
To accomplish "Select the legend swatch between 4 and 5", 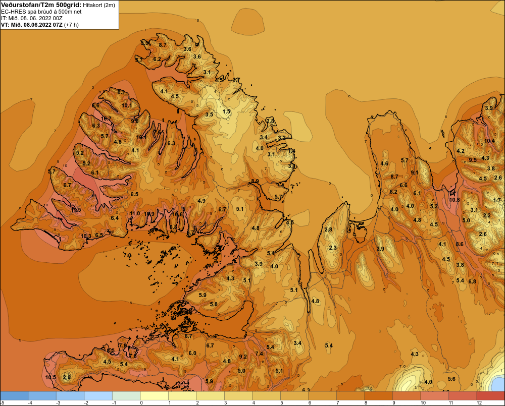I will (266, 396).
